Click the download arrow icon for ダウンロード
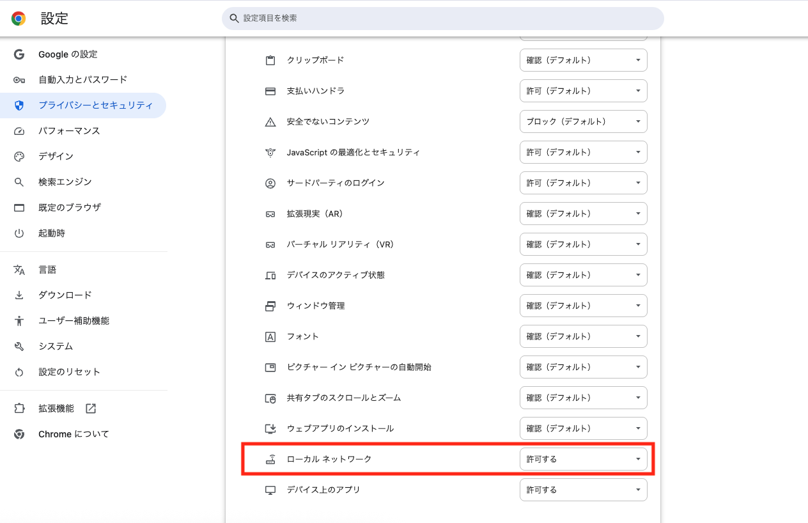This screenshot has width=808, height=523. tap(19, 295)
